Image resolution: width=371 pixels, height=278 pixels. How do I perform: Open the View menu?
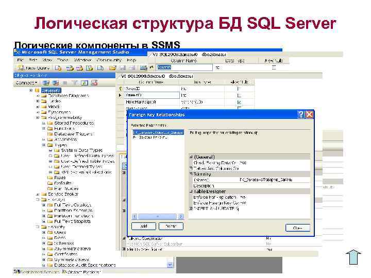47,60
